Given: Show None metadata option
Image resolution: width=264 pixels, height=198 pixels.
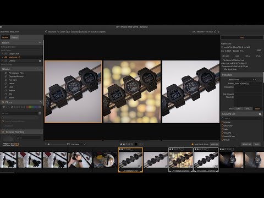Looking at the screenshot, I should click(x=257, y=109).
